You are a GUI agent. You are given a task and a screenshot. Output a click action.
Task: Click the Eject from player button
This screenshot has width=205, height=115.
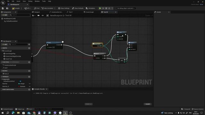point(109,8)
